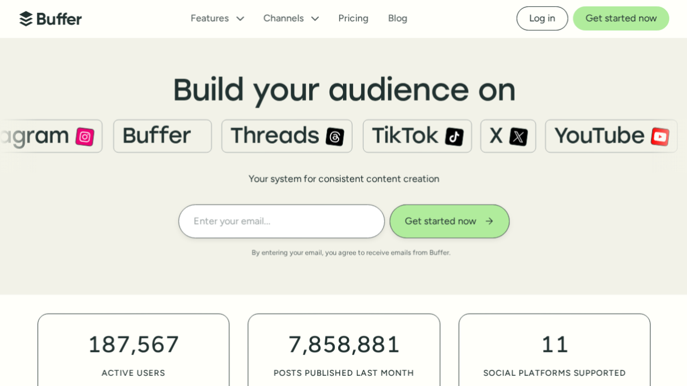
Task: Go to the Pricing page
Action: click(x=353, y=18)
